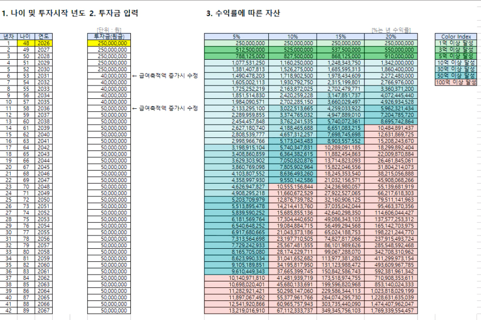The height and width of the screenshot is (320, 481).
Task: Click the value 13,219,016,910
Action: pyautogui.click(x=237, y=310)
